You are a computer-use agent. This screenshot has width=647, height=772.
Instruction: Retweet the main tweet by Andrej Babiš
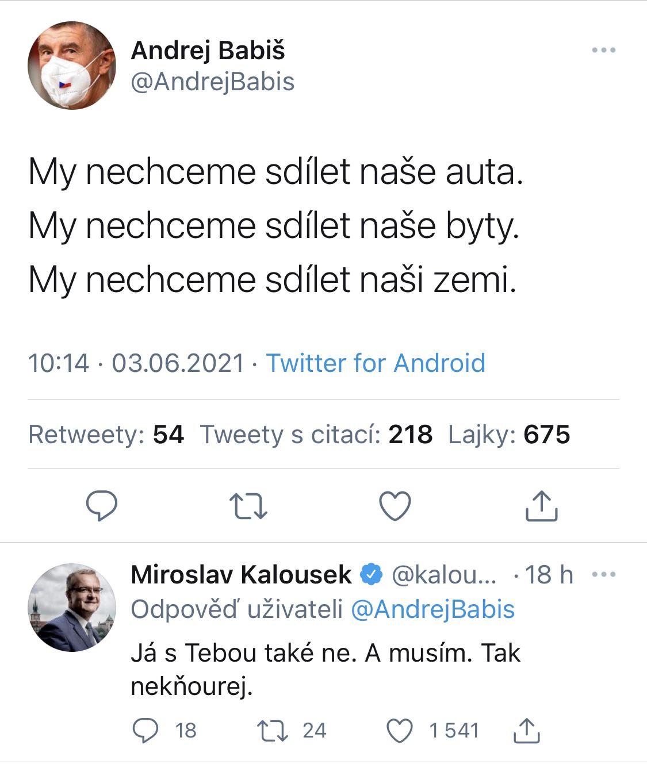click(x=248, y=506)
